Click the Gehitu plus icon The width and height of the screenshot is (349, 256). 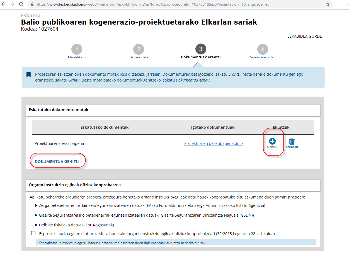[x=272, y=142]
